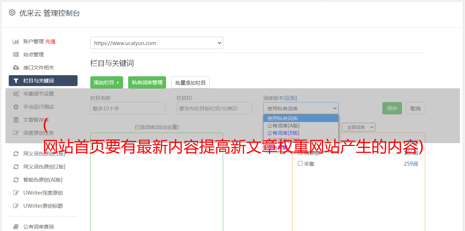Click the edit icon for UWriter原创标题
This screenshot has height=231, width=465.
tap(16, 206)
